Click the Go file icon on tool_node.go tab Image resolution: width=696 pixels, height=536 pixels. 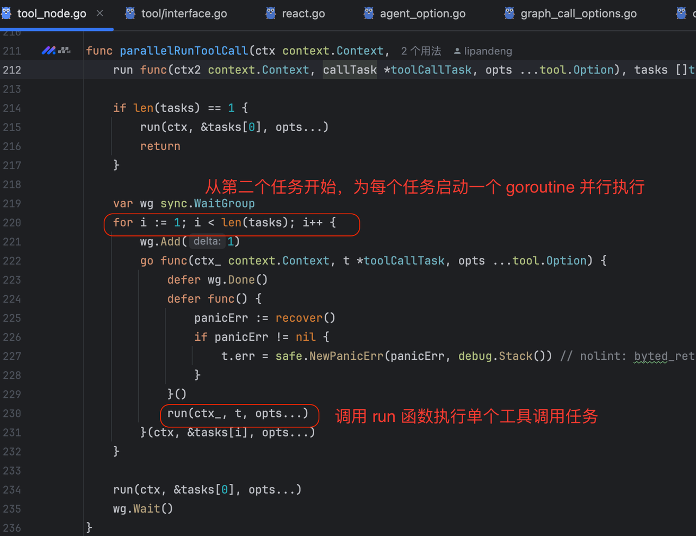pos(6,13)
